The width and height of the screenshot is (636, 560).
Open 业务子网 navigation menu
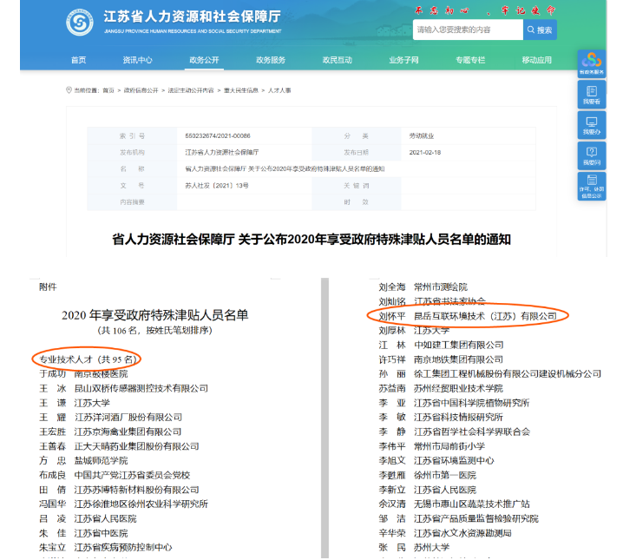point(403,60)
